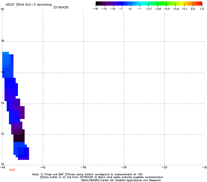Click the -0.6 colorbar label
Image resolution: width=207 pixels, height=182 pixels.
coord(158,9)
